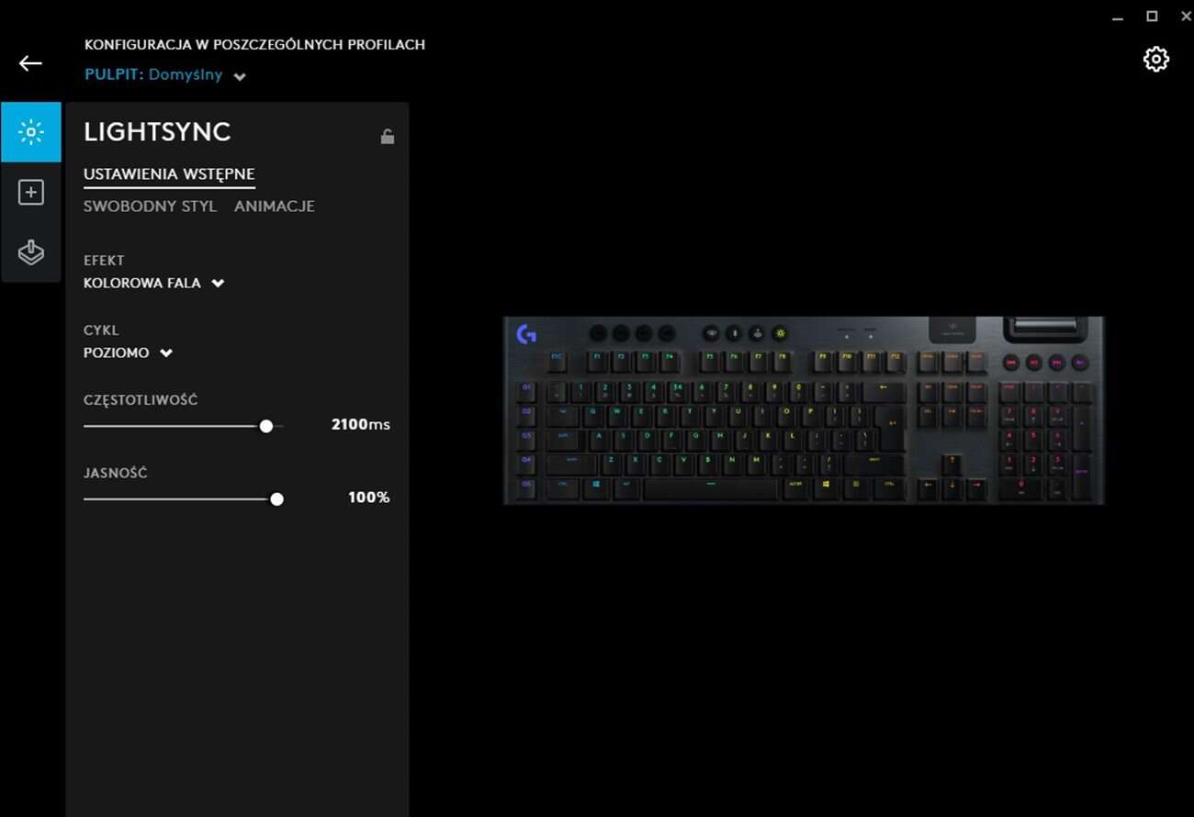
Task: Click the CZĘSTOTLIWOŚĆ slider handle
Action: point(266,426)
